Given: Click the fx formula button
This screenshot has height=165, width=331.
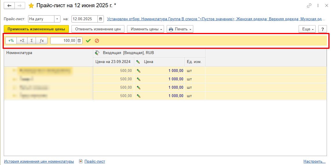Looking at the screenshot, I should (42, 41).
